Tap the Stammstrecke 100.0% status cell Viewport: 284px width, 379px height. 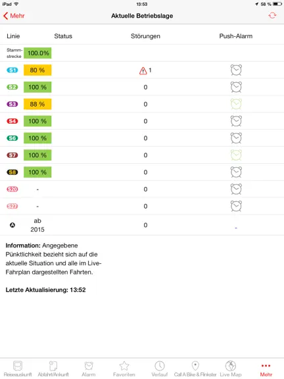coord(37,53)
